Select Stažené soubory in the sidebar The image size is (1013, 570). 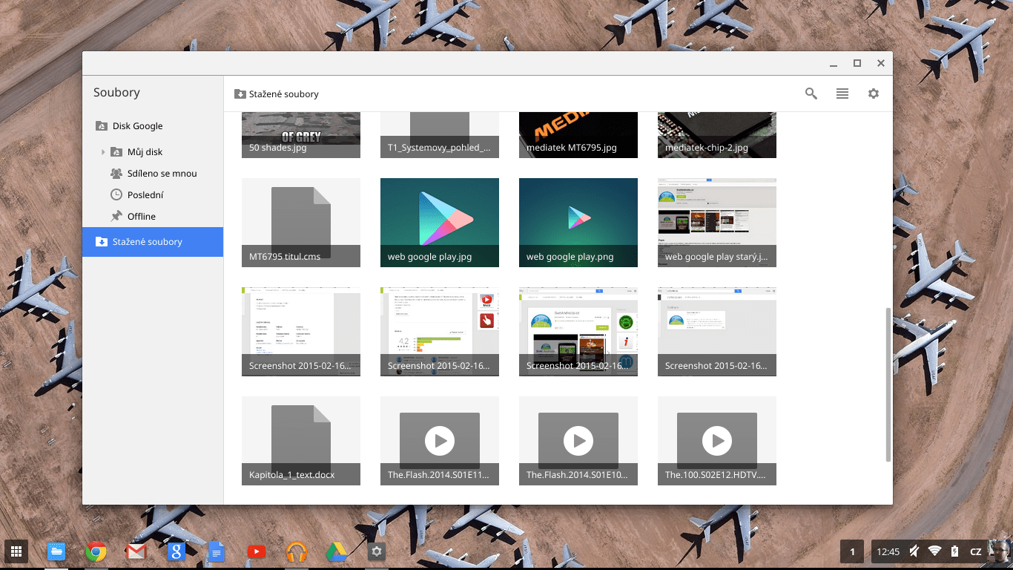[153, 242]
